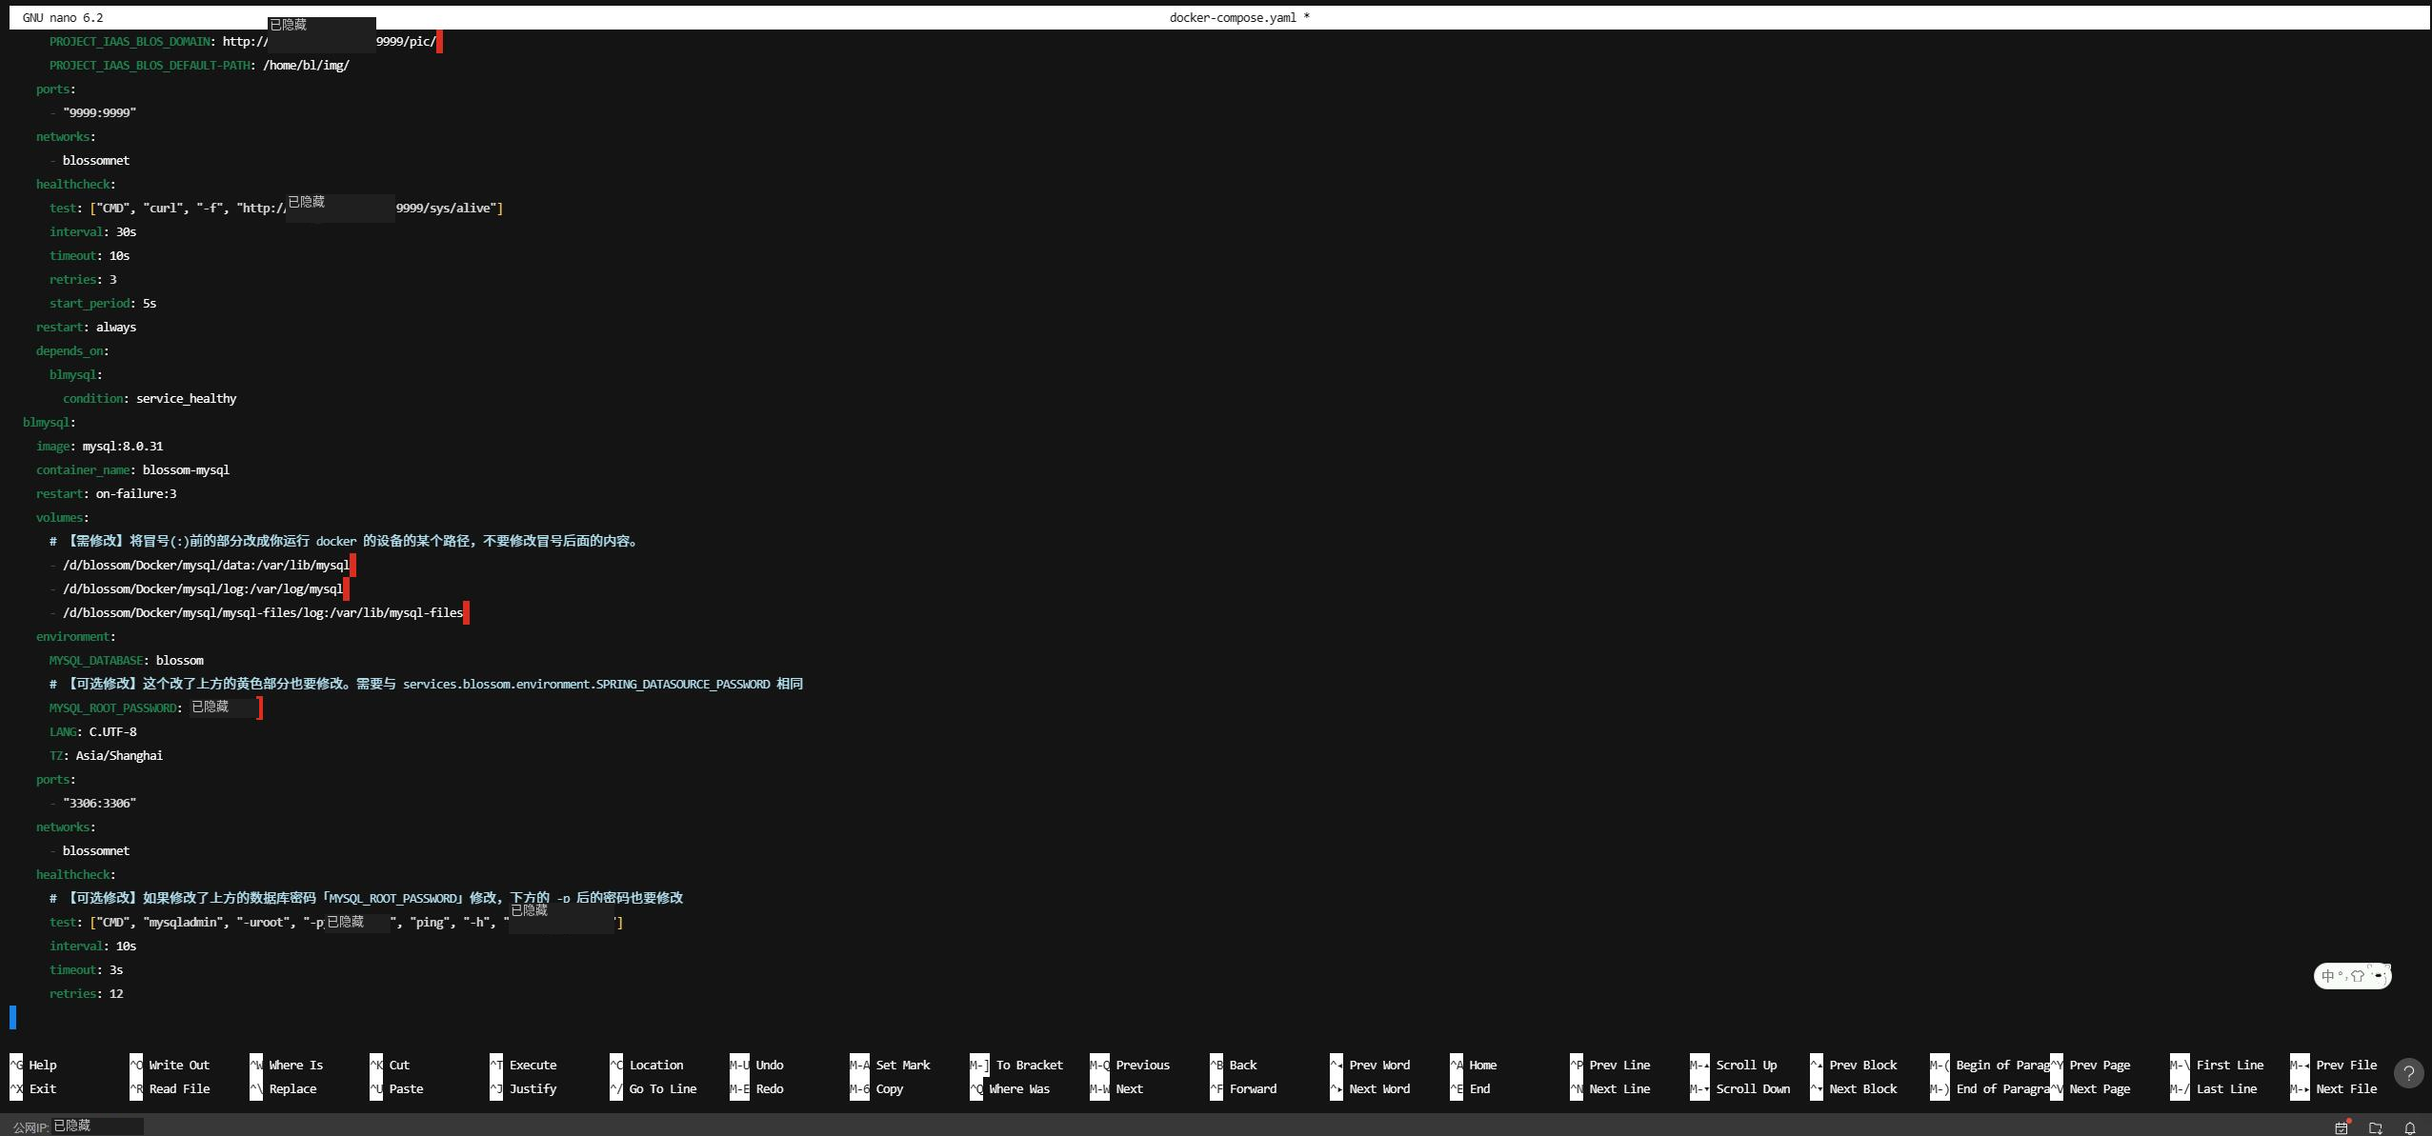Toggle the punctuation mode on IME bar
The height and width of the screenshot is (1136, 2432).
tap(2342, 975)
